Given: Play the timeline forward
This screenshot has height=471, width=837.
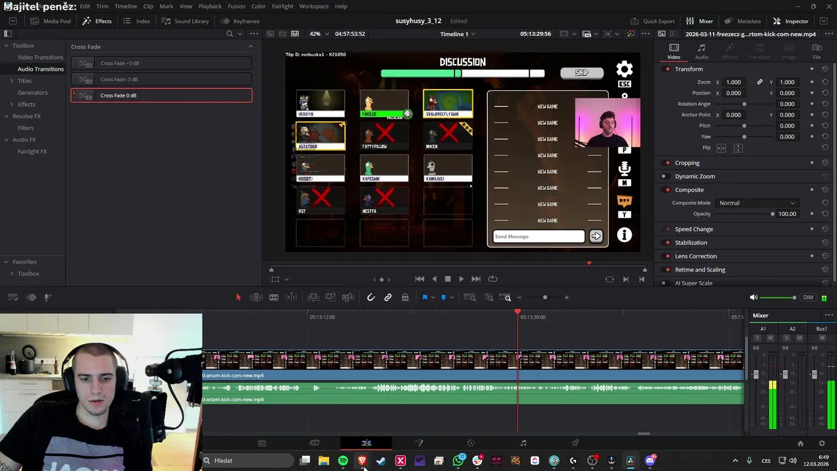Looking at the screenshot, I should pos(461,279).
